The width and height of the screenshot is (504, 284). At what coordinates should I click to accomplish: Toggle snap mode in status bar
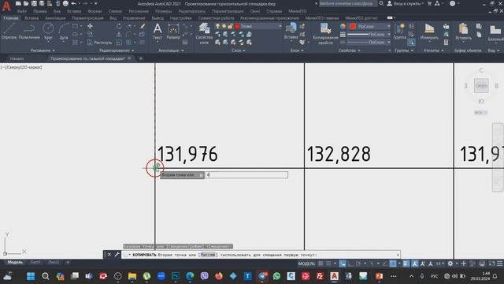point(328,263)
